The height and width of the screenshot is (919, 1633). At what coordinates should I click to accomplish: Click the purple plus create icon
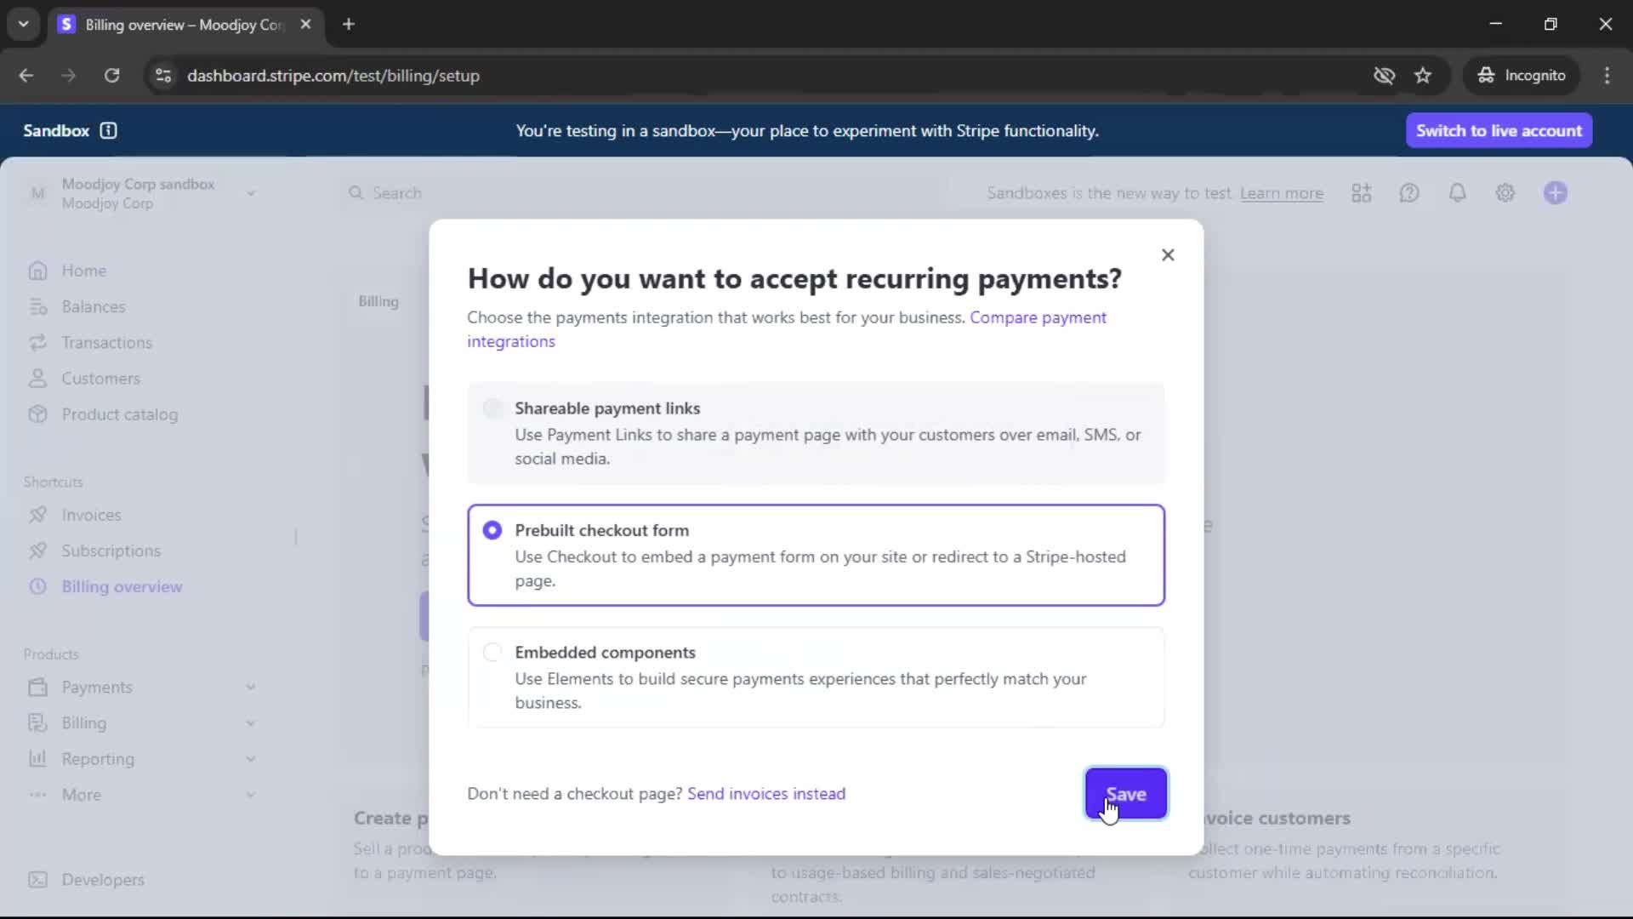(x=1555, y=193)
